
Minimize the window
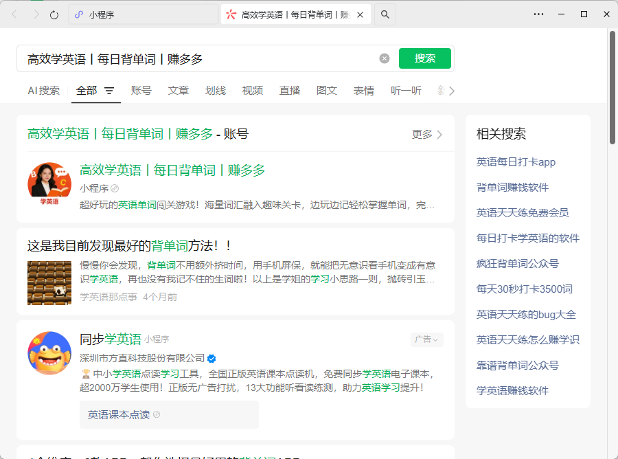click(x=561, y=14)
